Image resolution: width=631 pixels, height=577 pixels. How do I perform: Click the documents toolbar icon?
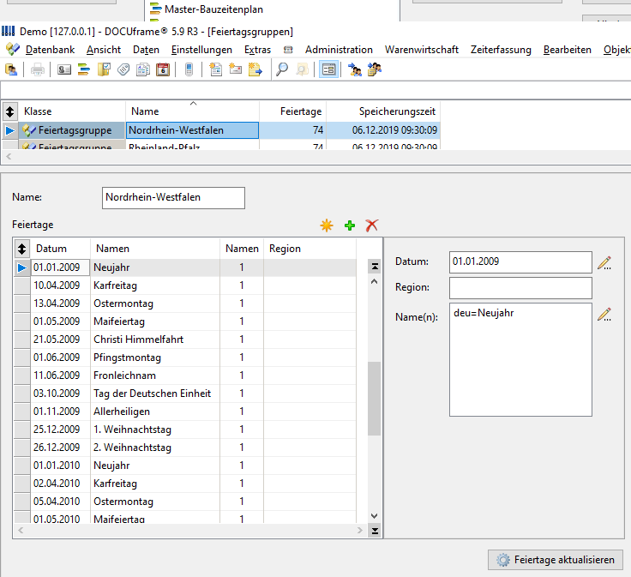(143, 69)
